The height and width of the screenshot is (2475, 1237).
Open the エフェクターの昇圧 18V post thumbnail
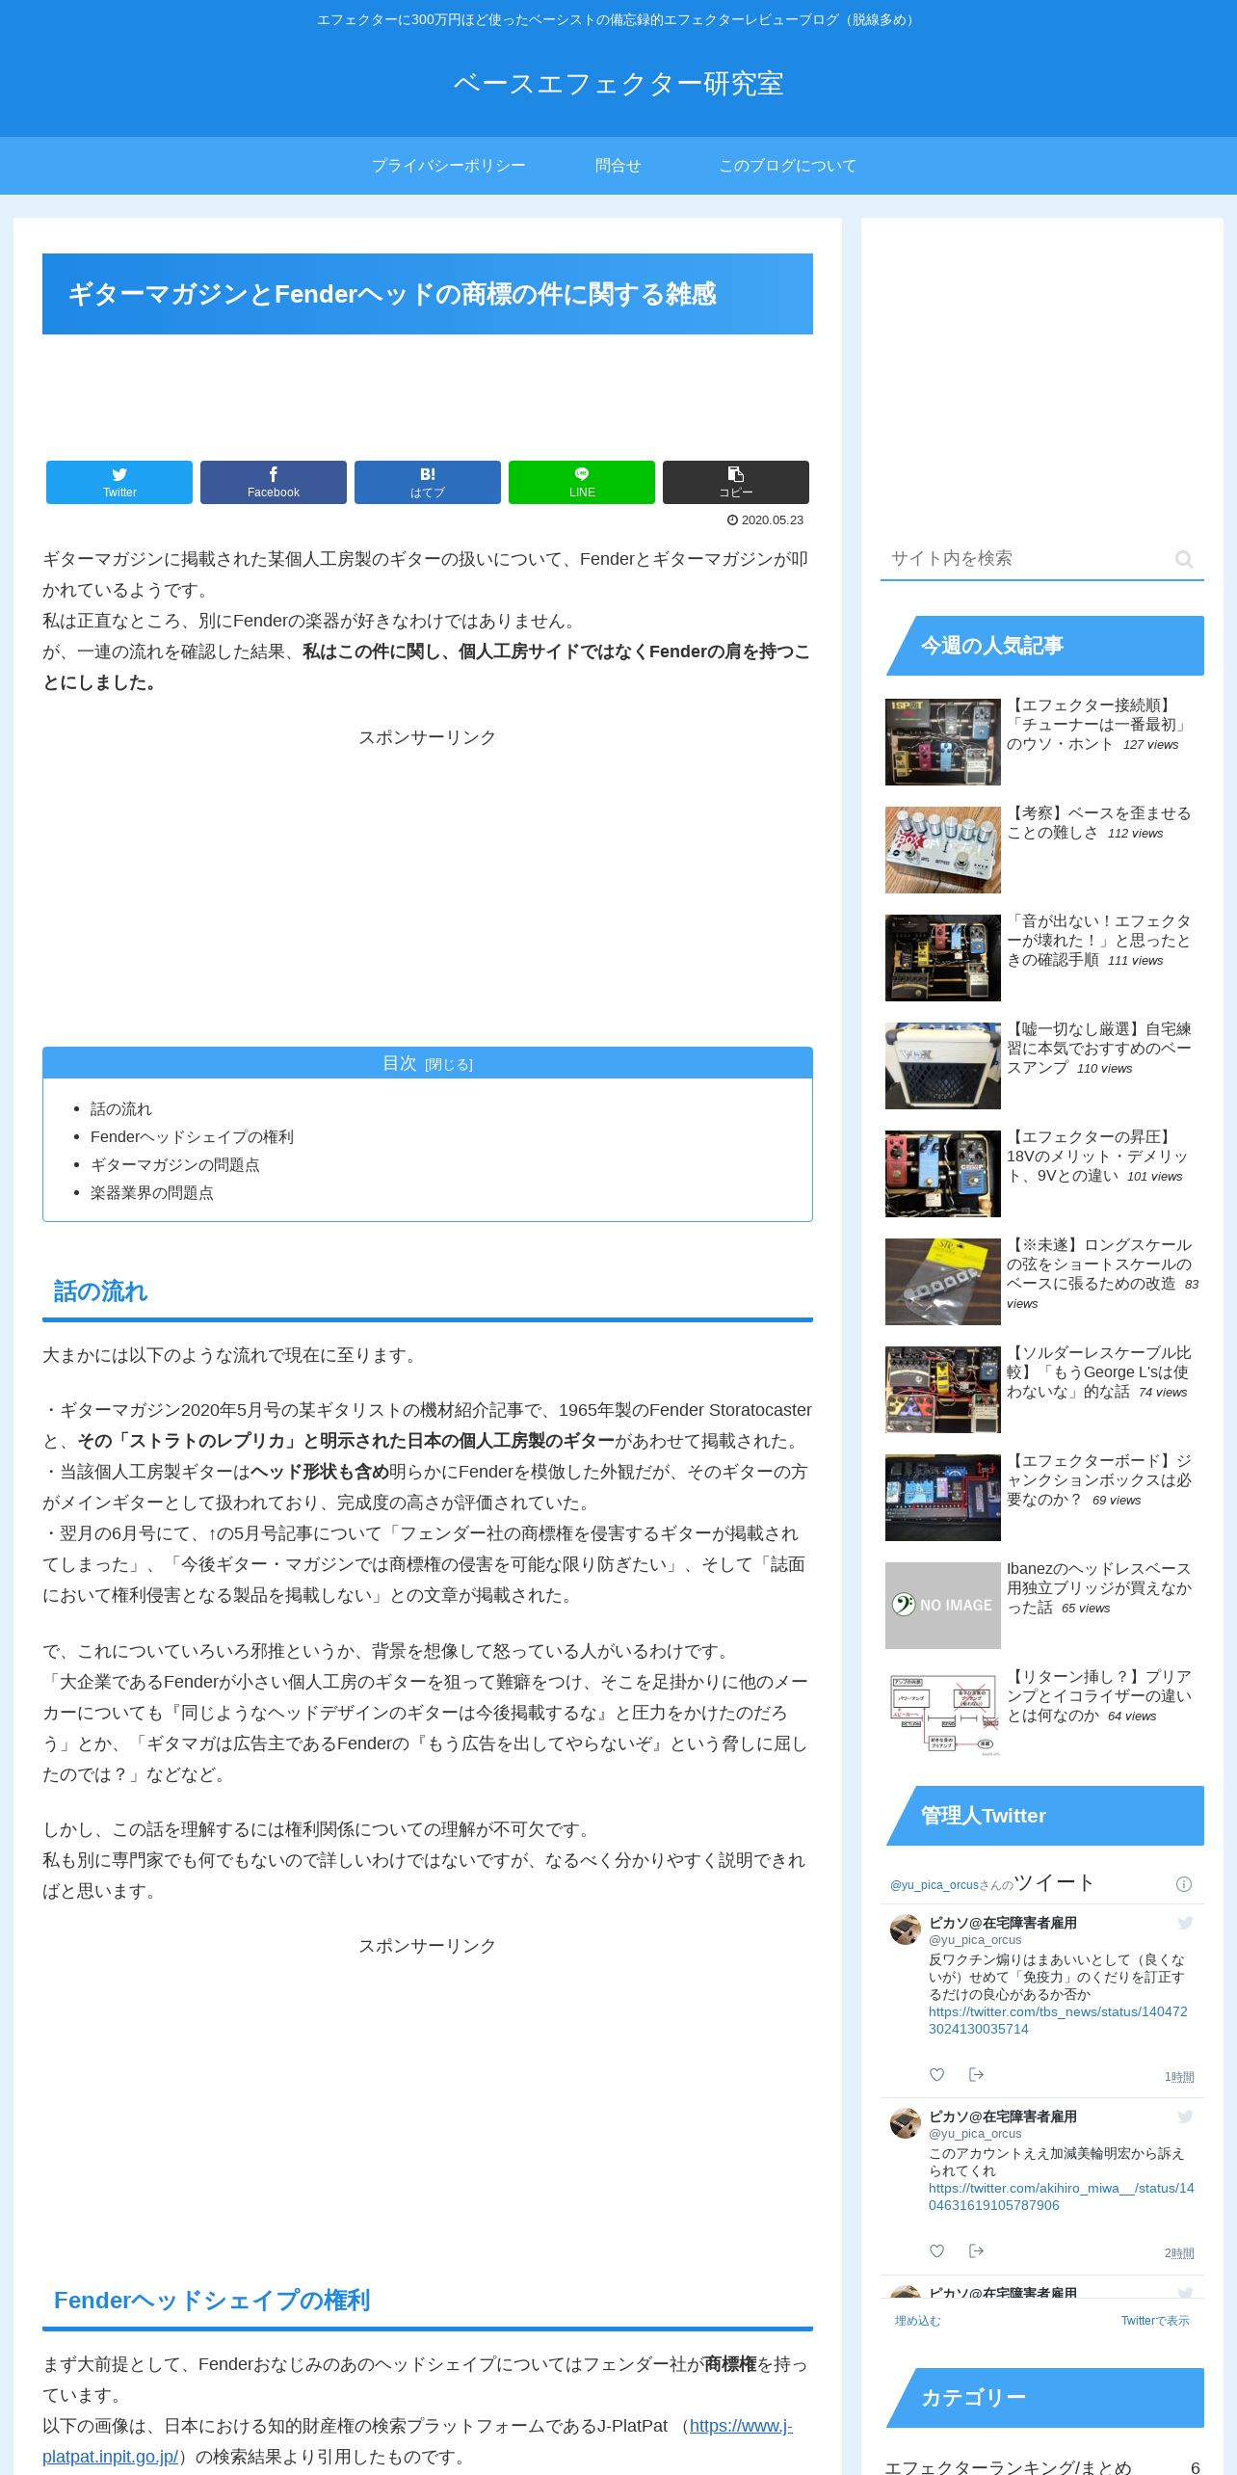tap(943, 1174)
